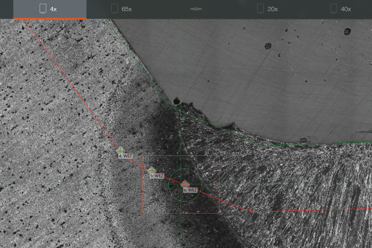The height and width of the screenshot is (248, 372).
Task: Click the "4: WEZ" point label
Action: (x=125, y=156)
